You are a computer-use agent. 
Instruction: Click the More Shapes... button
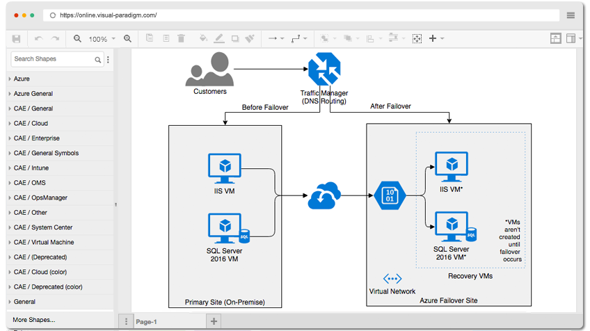point(34,320)
